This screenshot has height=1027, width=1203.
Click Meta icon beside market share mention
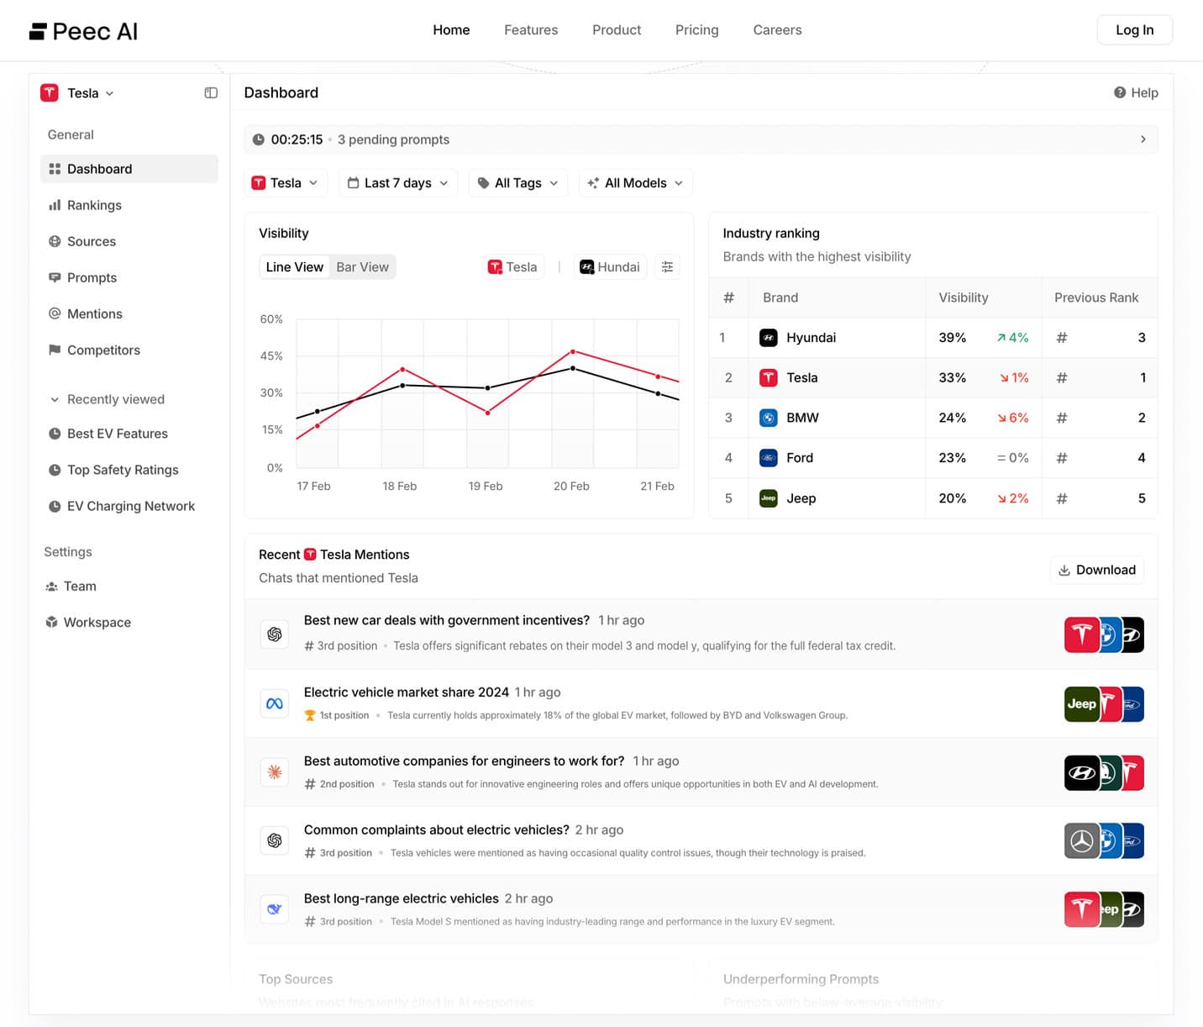tap(275, 703)
